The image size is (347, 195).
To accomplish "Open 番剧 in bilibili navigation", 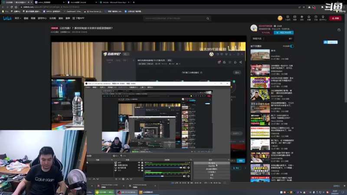I will [26, 18].
